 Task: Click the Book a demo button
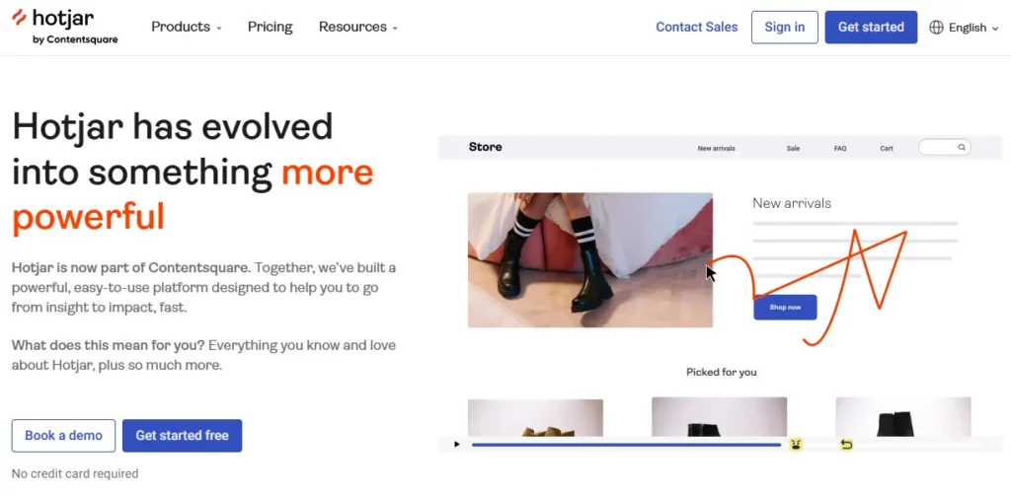pos(63,436)
